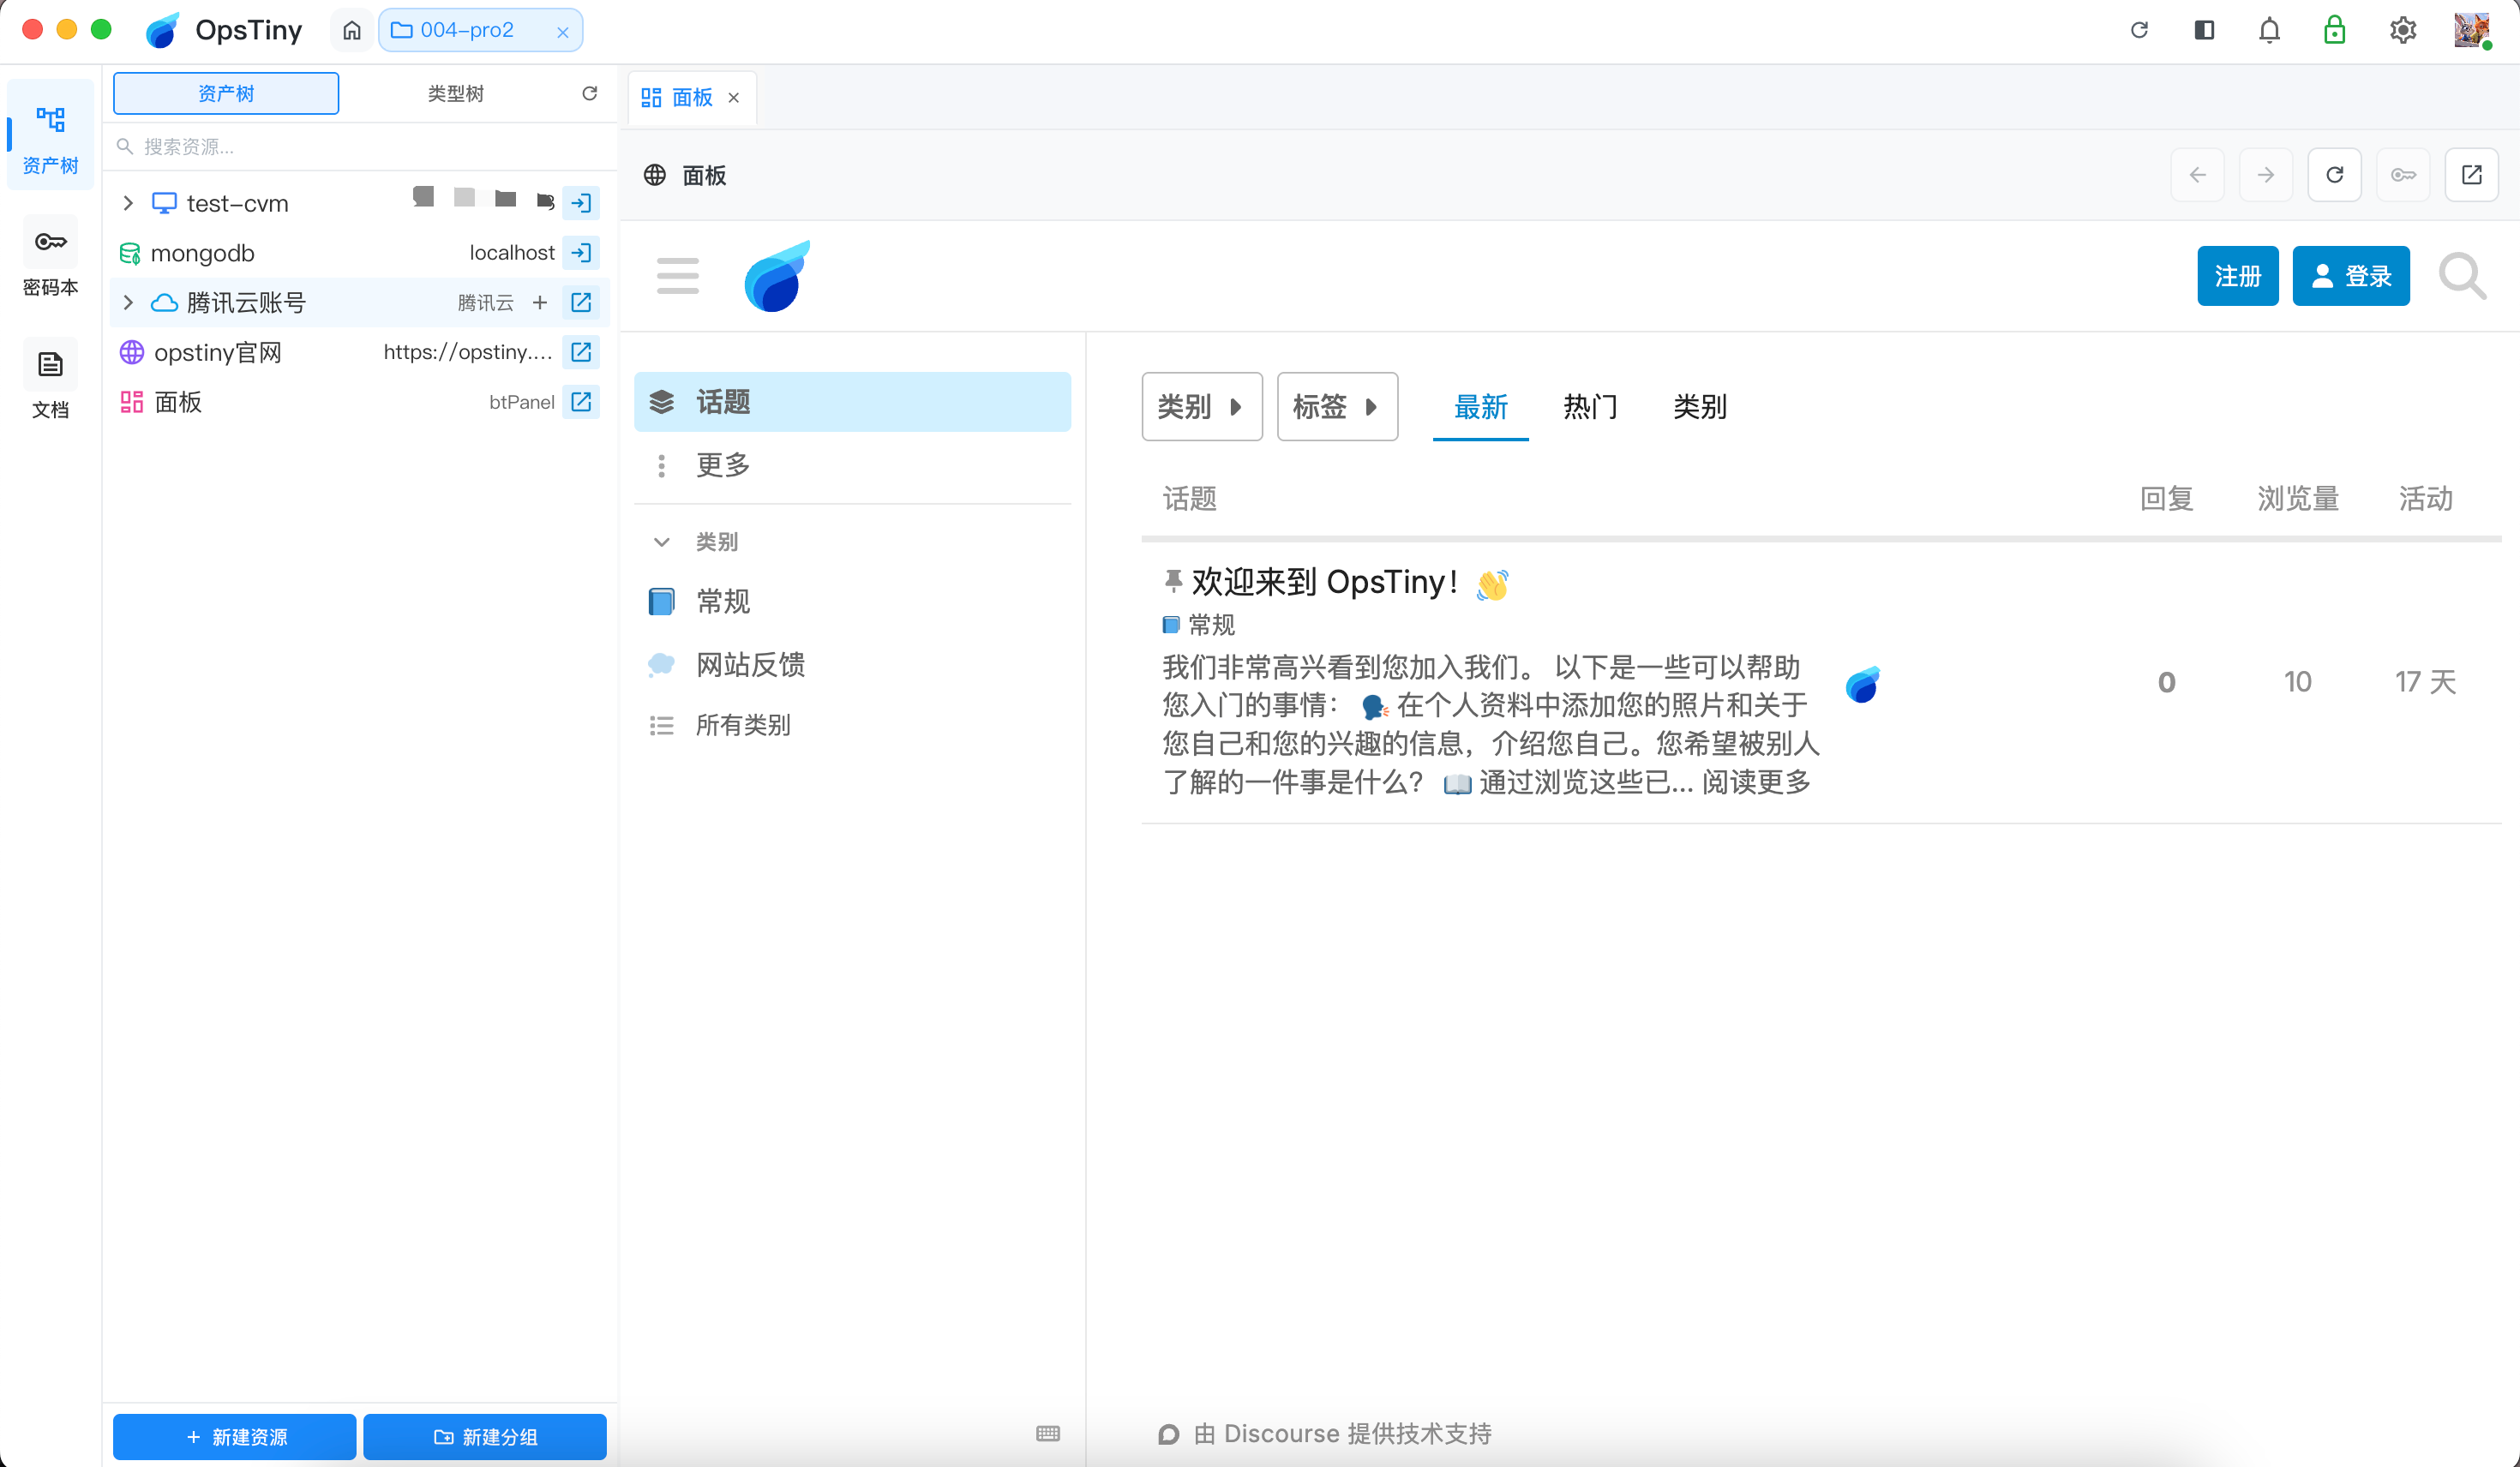2520x1467 pixels.
Task: Open the btPanel 面板 row's external-link icon
Action: pos(581,402)
